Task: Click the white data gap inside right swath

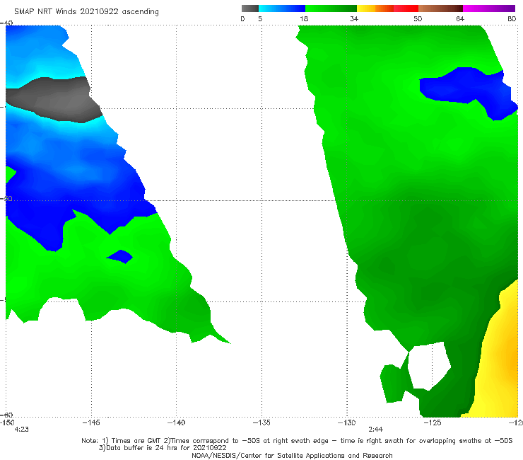Action: pos(428,366)
